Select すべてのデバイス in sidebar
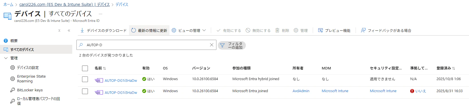Screen dimensions: 469x107 pos(36,49)
